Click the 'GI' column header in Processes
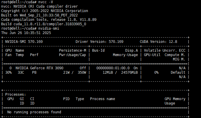Screen dimensions: 201x118 [22, 99]
